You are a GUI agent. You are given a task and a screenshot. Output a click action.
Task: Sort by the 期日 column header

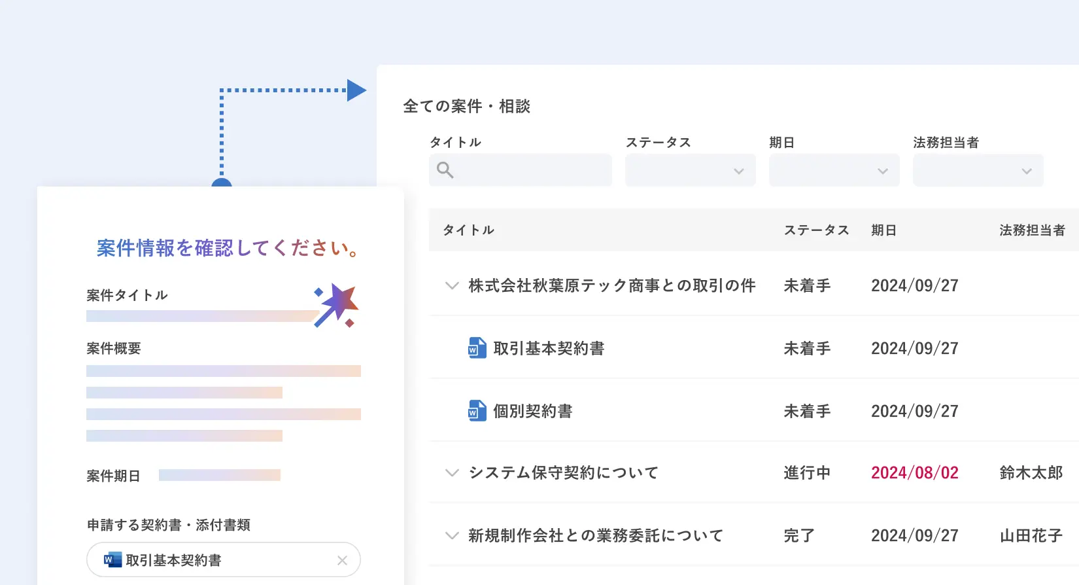(x=883, y=230)
